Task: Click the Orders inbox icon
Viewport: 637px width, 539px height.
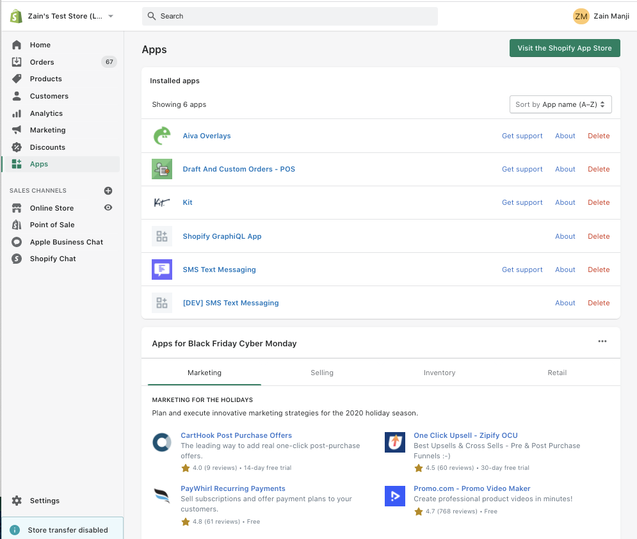Action: [x=17, y=61]
